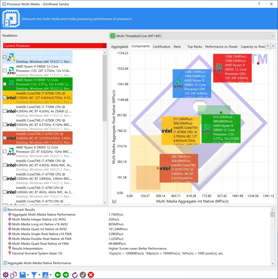Check the second AMD Ryzen 9 5900X entry
Screen dimensions: 278x279
(5, 71)
